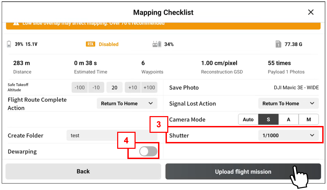Click the warning triangle in orange banner
The height and width of the screenshot is (190, 327).
click(16, 23)
